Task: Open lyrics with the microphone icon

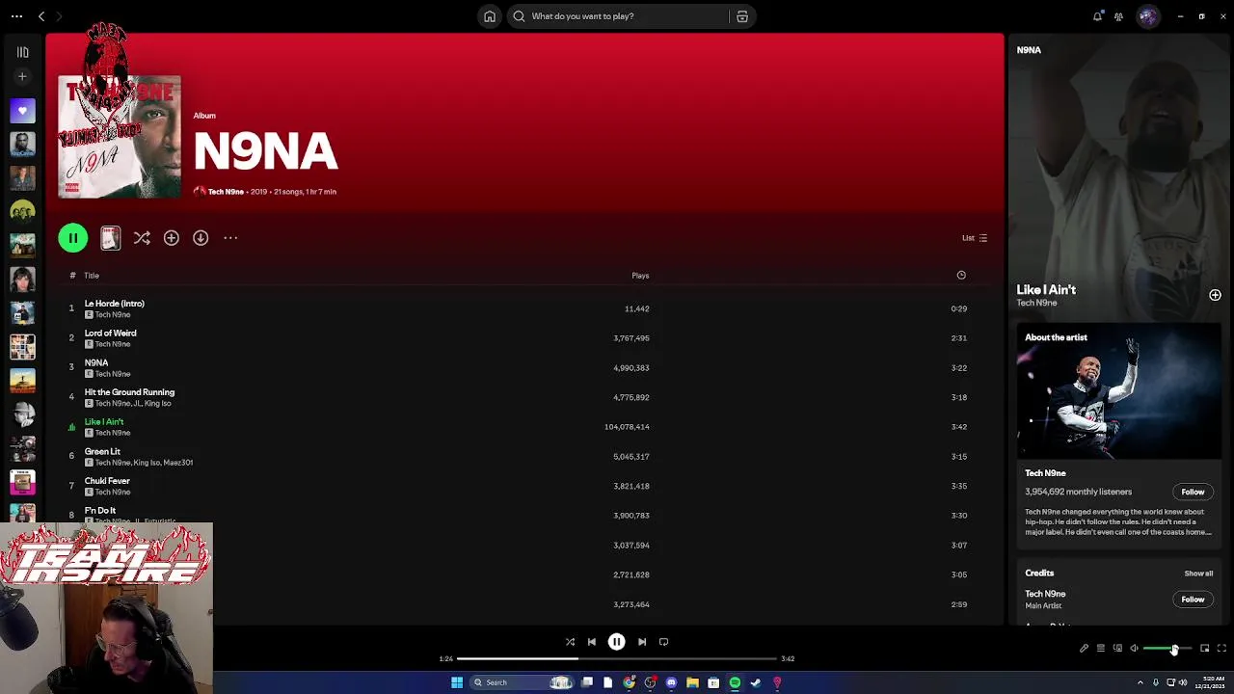Action: (x=1084, y=649)
